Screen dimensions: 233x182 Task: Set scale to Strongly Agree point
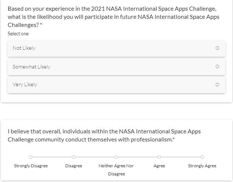(x=202, y=157)
